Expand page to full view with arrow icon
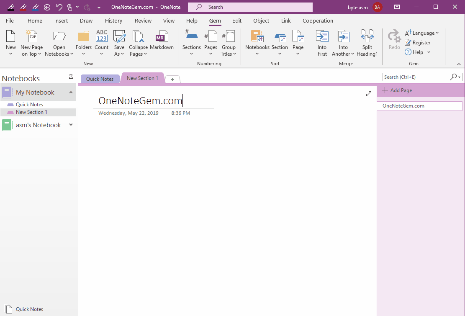Viewport: 465px width, 316px height. [x=369, y=94]
